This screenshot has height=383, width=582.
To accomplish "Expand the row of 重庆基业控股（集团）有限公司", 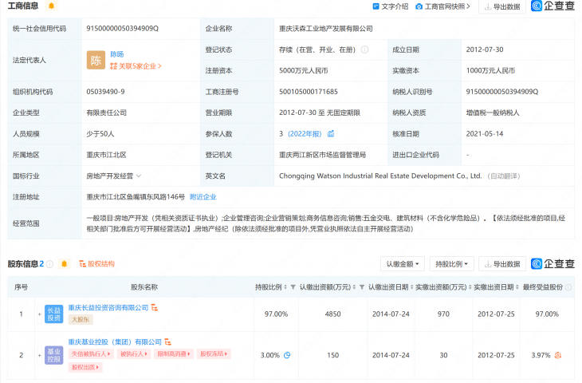I will [x=39, y=355].
